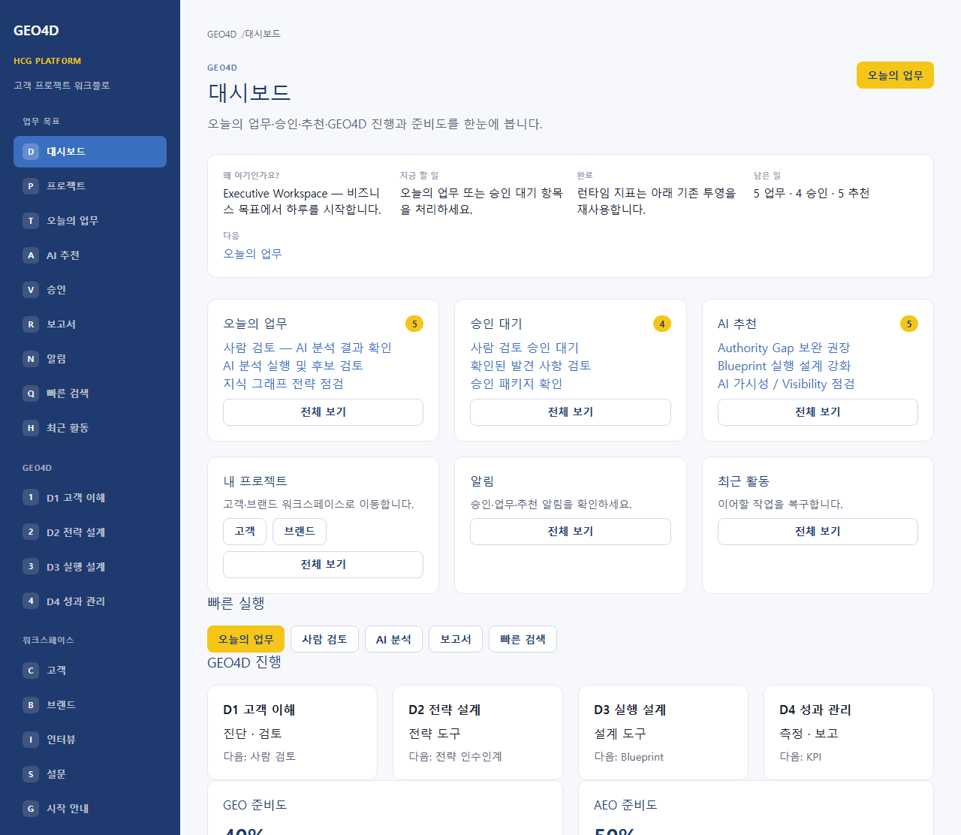Click the number 3 icon for D3 실행 설계

pyautogui.click(x=31, y=567)
